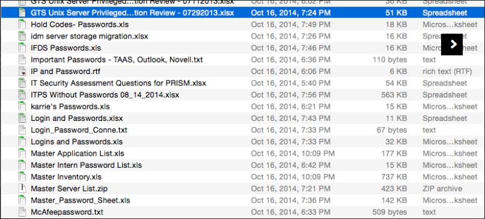Click the idm server storage migration.xlsx icon
The image size is (485, 219).
[x=22, y=36]
